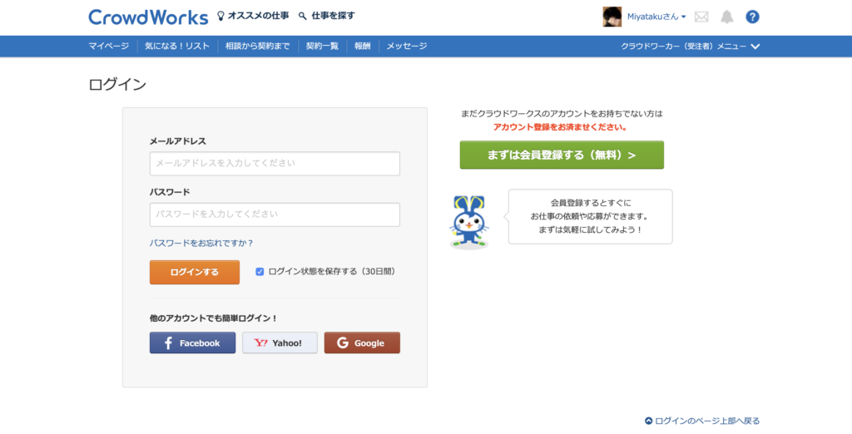
Task: Focus the パスワード input field
Action: [x=275, y=215]
